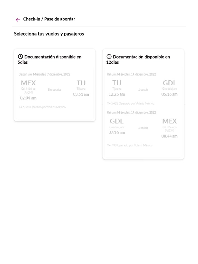Select flight Y4 733 operated by Volaris

(130, 145)
